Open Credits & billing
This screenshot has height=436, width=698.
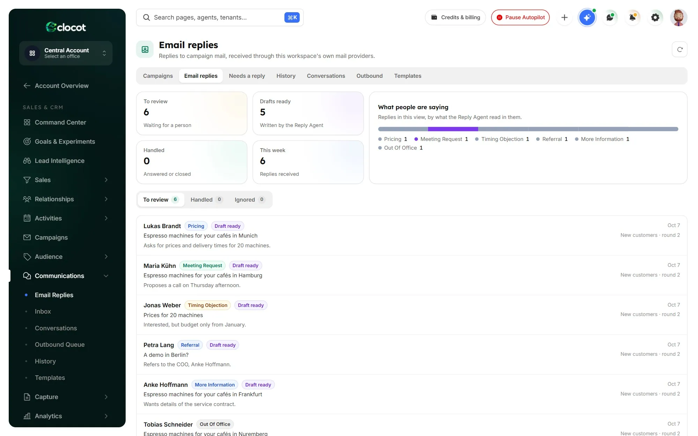point(455,17)
